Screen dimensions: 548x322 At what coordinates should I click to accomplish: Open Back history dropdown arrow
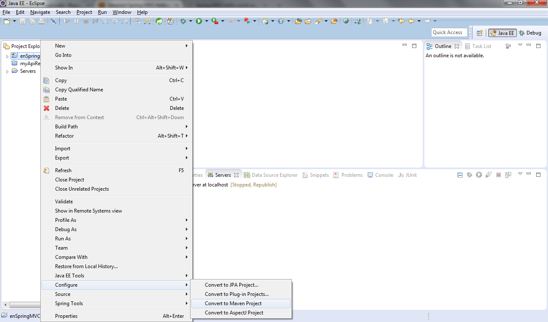419,21
